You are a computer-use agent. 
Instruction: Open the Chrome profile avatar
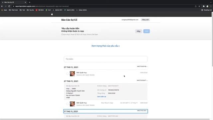point(207,6)
